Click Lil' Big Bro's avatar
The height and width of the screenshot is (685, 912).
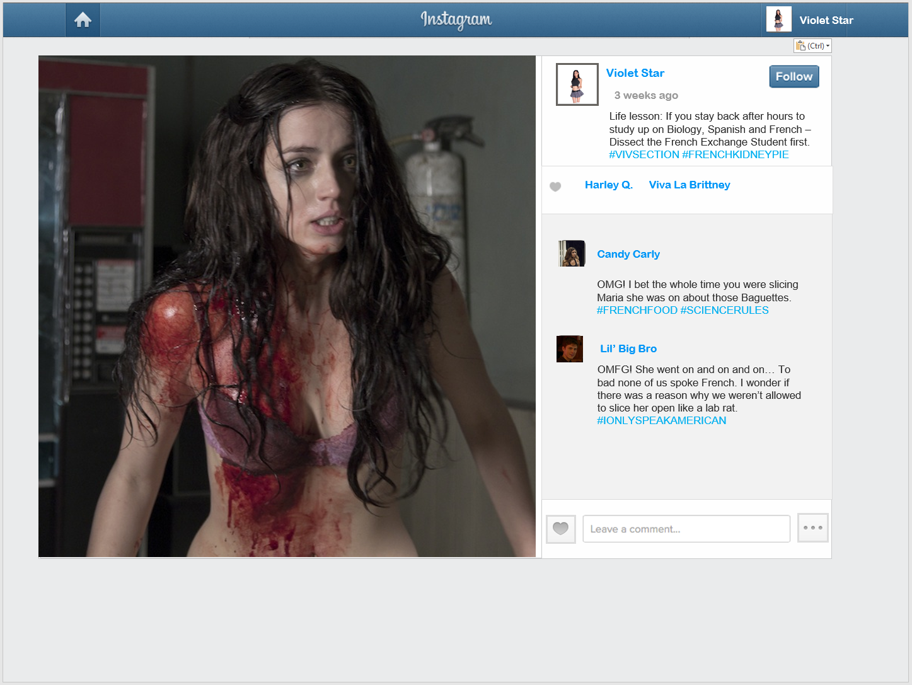click(569, 348)
